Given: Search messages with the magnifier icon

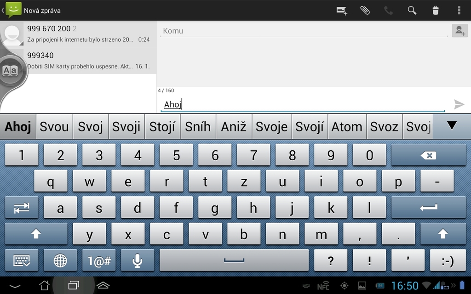Looking at the screenshot, I should coord(412,10).
